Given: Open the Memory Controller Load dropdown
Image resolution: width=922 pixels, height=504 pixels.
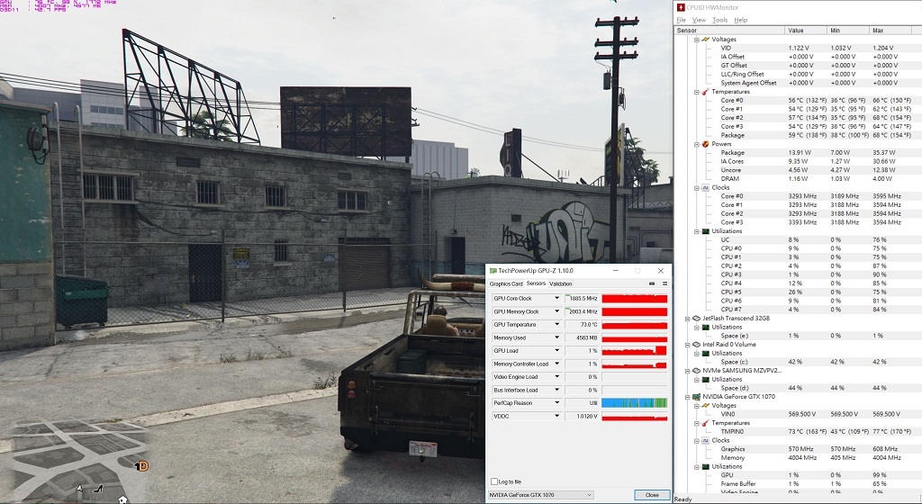Looking at the screenshot, I should (x=556, y=364).
